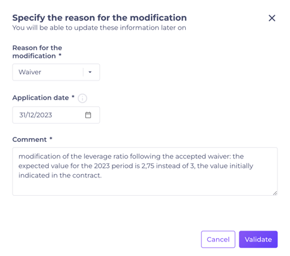Focus the 31/12/2023 date field
The image size is (290, 256).
56,115
